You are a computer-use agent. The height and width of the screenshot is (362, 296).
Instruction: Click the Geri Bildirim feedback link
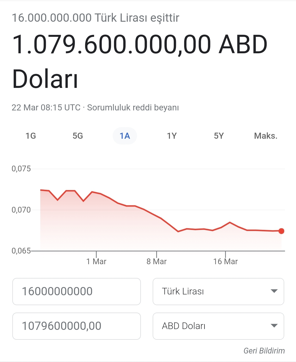pos(264,351)
